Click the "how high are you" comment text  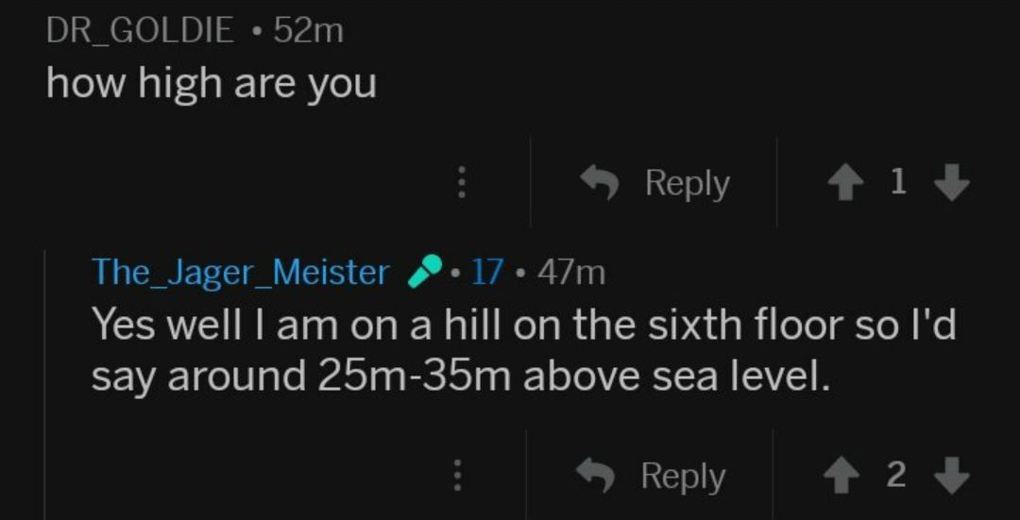[212, 85]
